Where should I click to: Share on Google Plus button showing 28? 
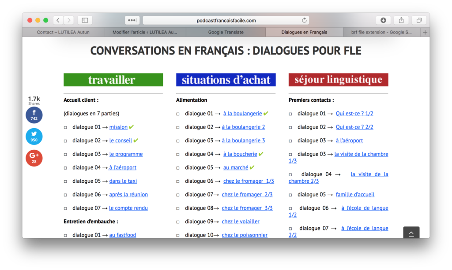point(34,158)
